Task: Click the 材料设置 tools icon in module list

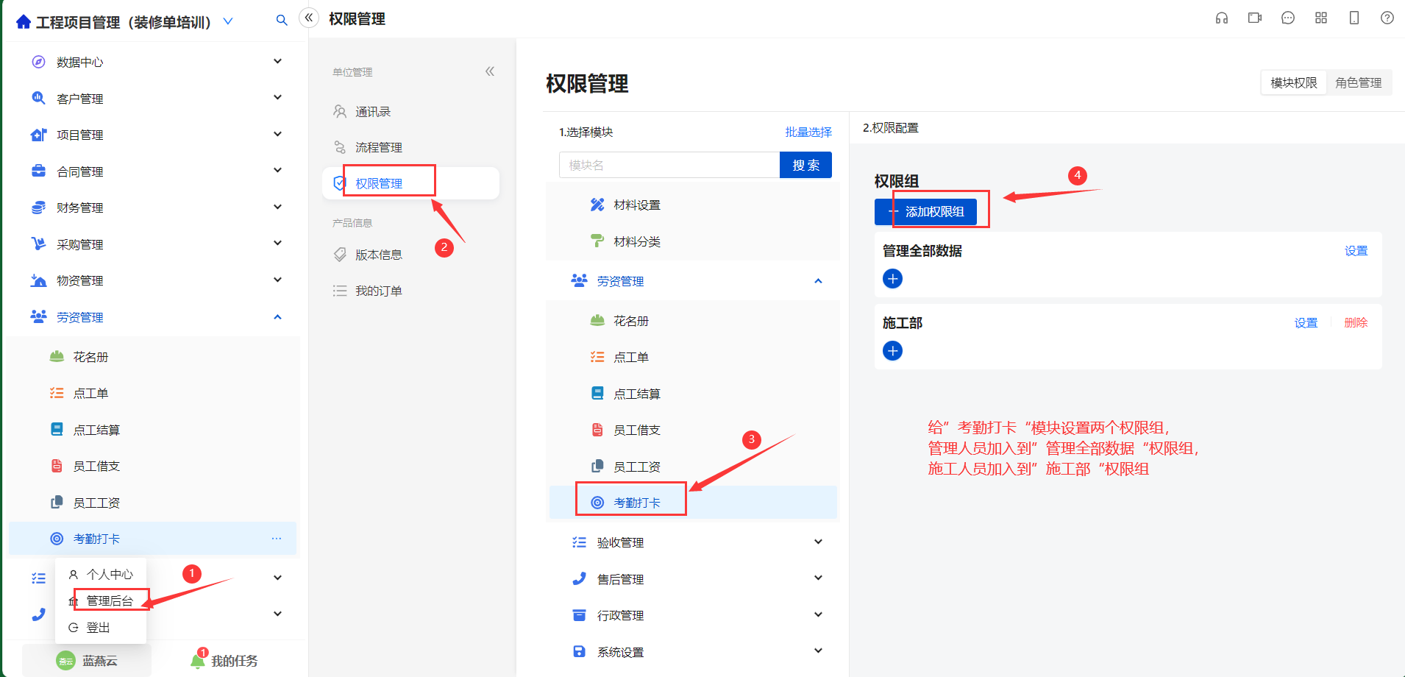Action: coord(597,205)
